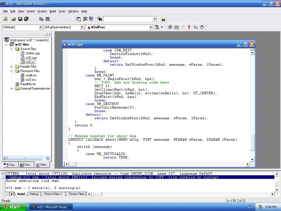
Task: Select w32.ico in Resource Files
Action: point(31,80)
